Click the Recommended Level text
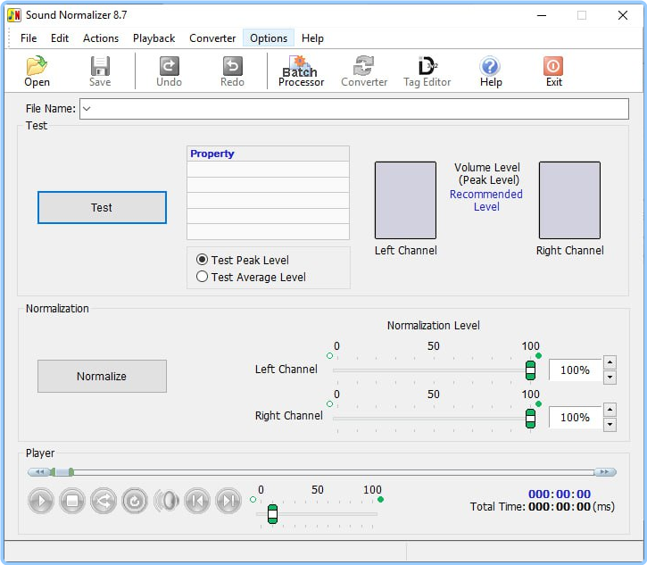The image size is (647, 565). click(486, 200)
